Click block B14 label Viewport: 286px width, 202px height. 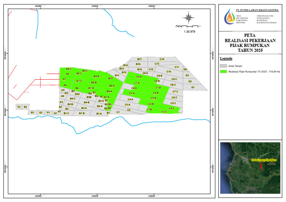(x=125, y=65)
